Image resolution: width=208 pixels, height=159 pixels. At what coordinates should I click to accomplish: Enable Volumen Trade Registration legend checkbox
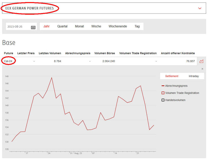pyautogui.click(x=163, y=93)
